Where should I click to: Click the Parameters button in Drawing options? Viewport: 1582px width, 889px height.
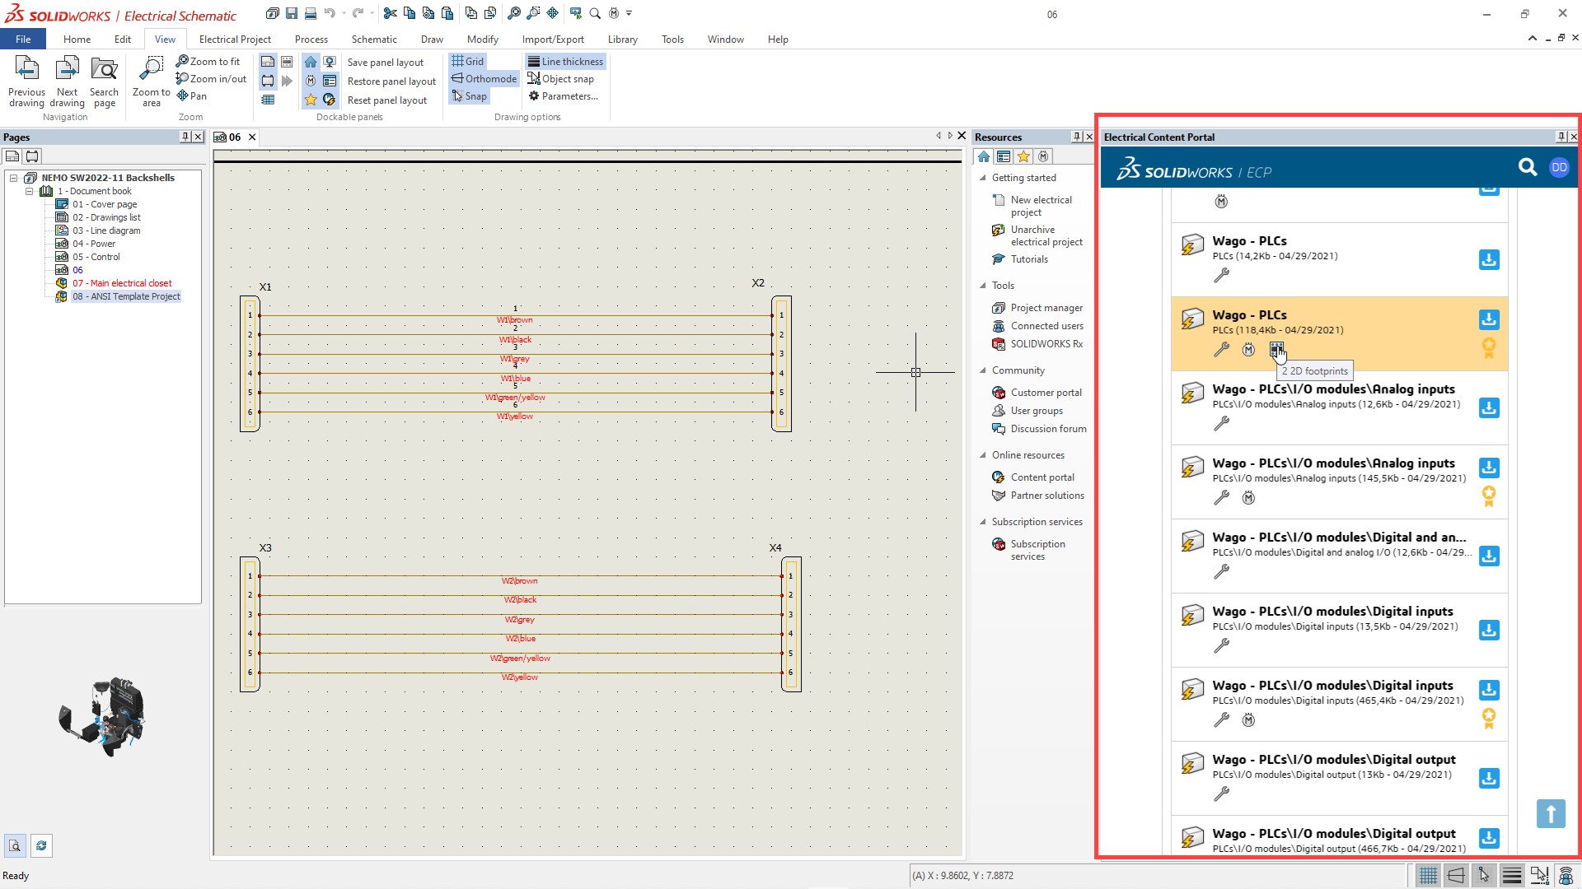[x=569, y=95]
